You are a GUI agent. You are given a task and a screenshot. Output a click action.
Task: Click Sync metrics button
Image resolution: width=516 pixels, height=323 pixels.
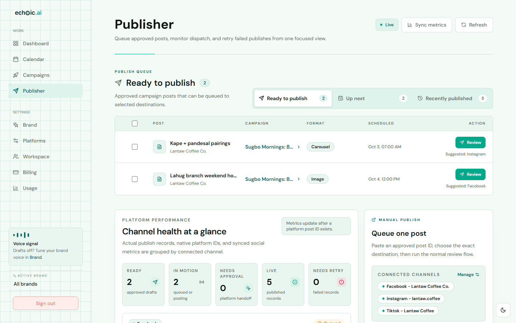(x=427, y=25)
